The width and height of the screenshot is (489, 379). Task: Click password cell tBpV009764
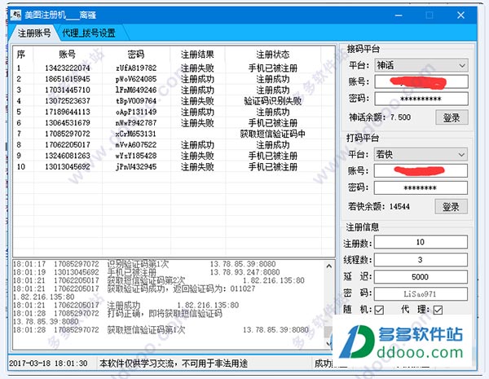tap(136, 101)
